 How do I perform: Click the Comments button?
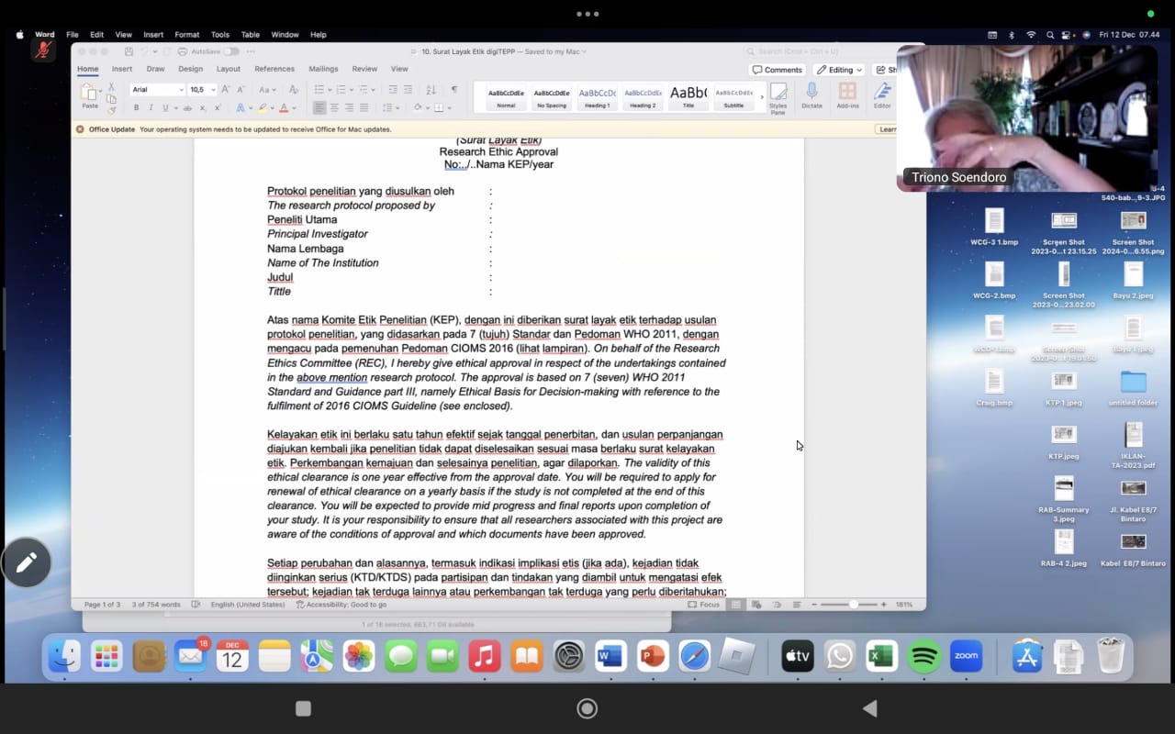pyautogui.click(x=777, y=70)
